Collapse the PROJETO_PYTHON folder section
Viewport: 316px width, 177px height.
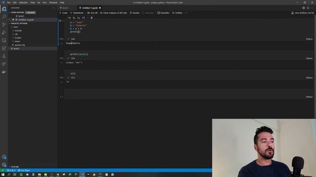[19, 24]
